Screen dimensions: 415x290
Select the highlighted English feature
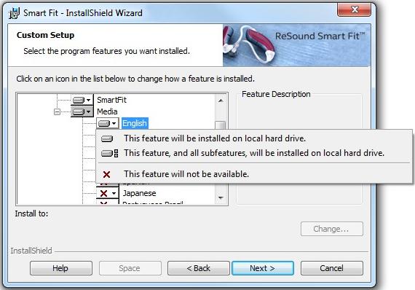click(135, 123)
